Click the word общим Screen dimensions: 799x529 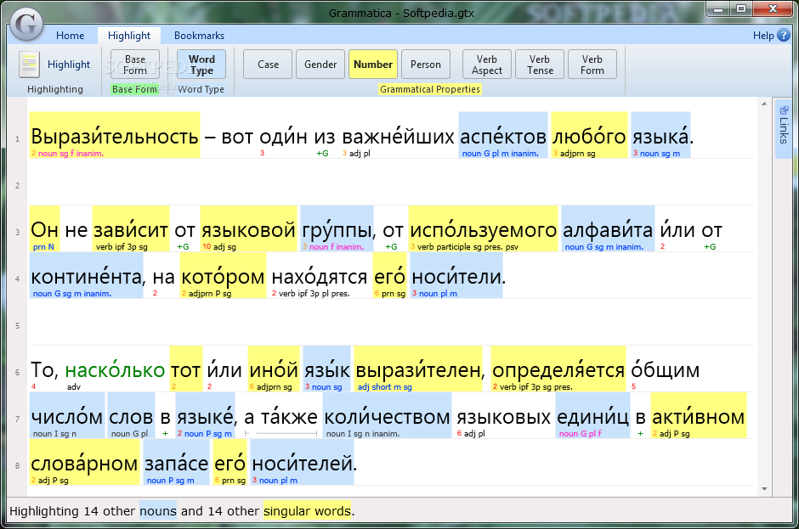click(666, 370)
